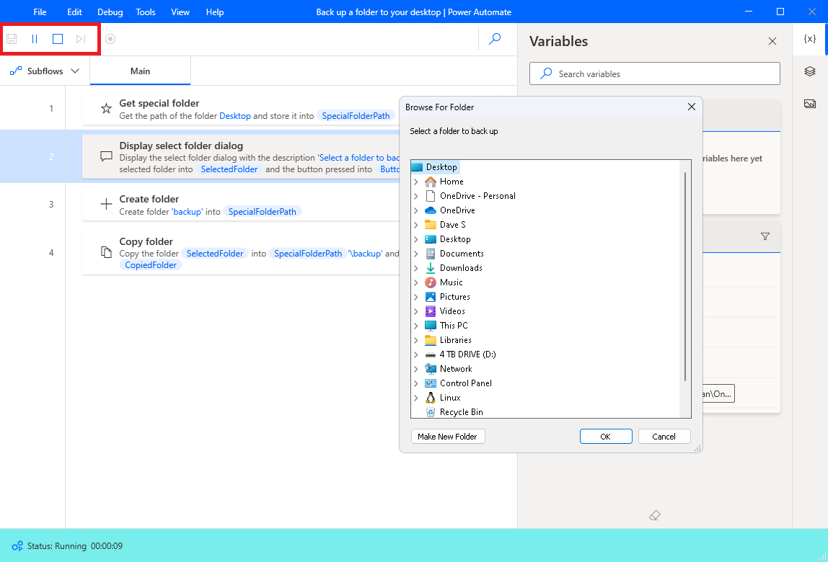
Task: Open the Tools menu
Action: (x=145, y=12)
